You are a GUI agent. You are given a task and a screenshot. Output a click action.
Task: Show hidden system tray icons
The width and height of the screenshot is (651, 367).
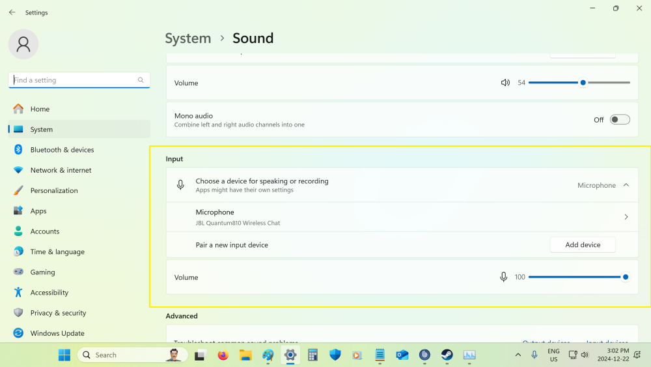click(x=518, y=355)
